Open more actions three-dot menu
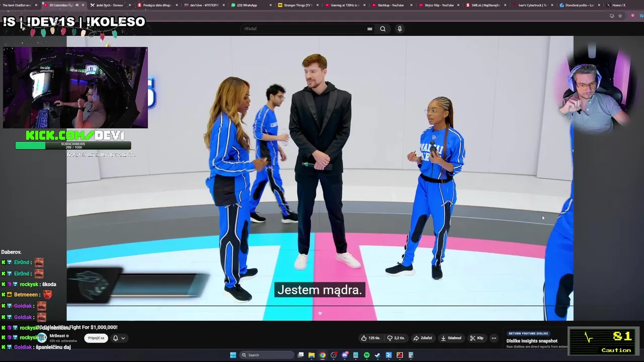644x362 pixels. click(494, 338)
